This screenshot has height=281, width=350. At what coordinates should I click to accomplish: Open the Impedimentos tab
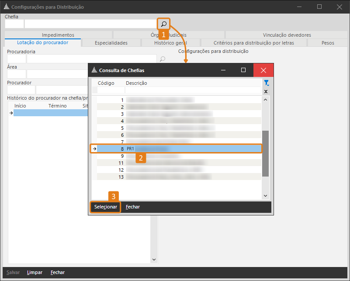(58, 35)
